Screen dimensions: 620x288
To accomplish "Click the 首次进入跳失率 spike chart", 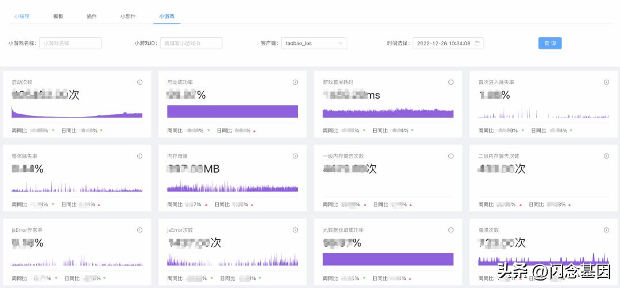I will coord(544,113).
